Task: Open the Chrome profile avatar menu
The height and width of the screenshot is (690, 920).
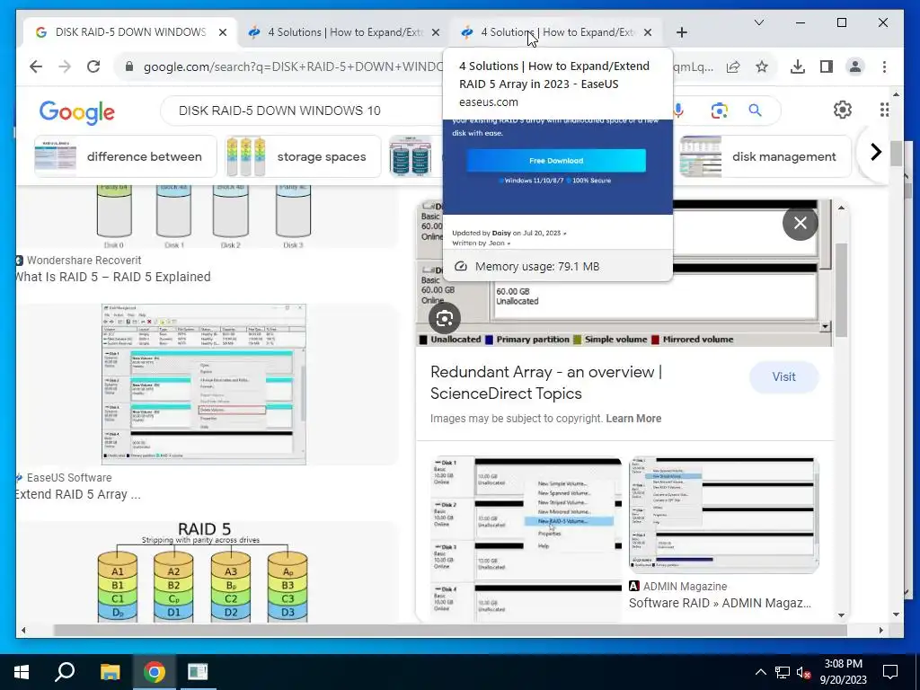Action: click(855, 66)
